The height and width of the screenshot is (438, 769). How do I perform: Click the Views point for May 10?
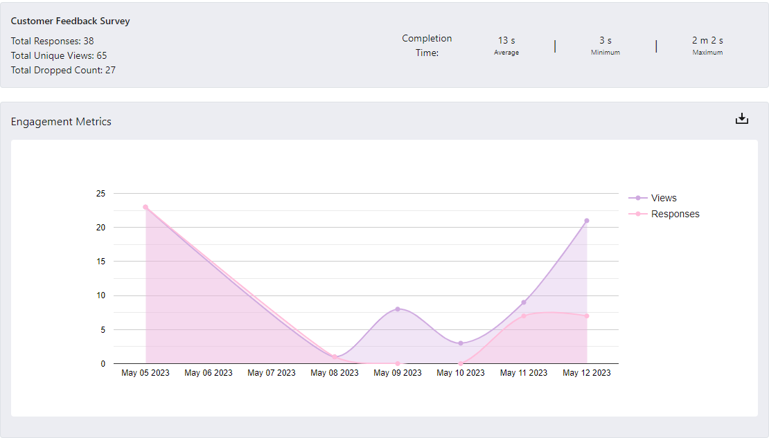coord(461,343)
